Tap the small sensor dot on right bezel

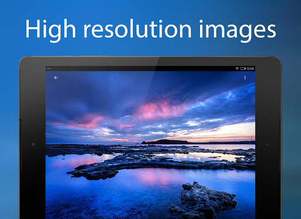267,144
